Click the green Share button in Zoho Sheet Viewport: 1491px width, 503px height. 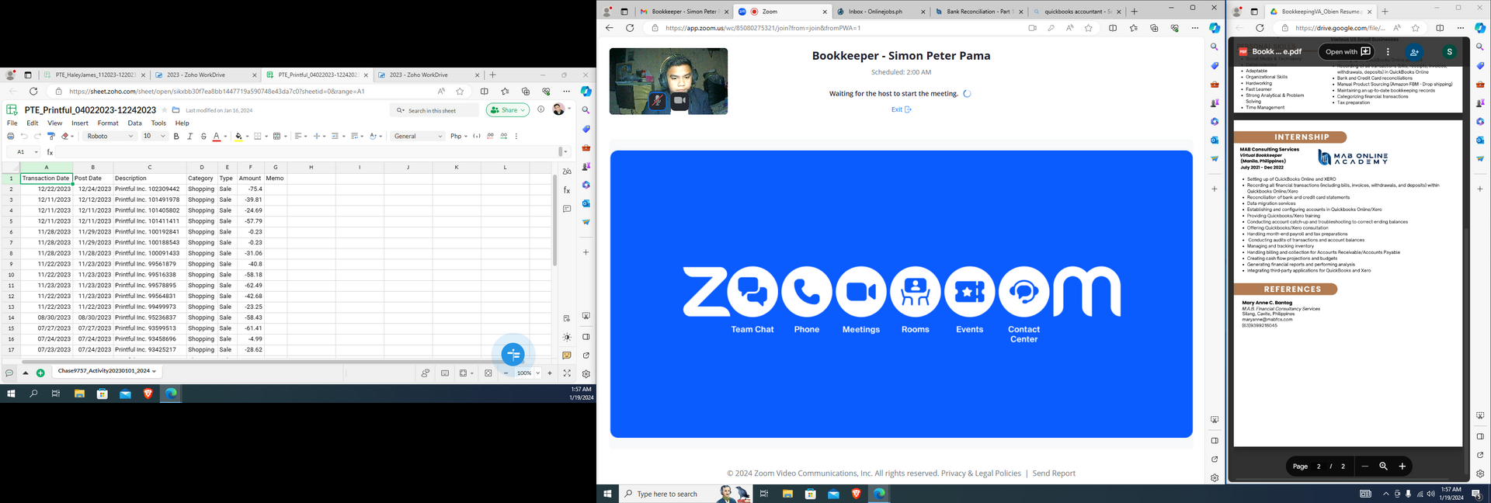(x=507, y=110)
